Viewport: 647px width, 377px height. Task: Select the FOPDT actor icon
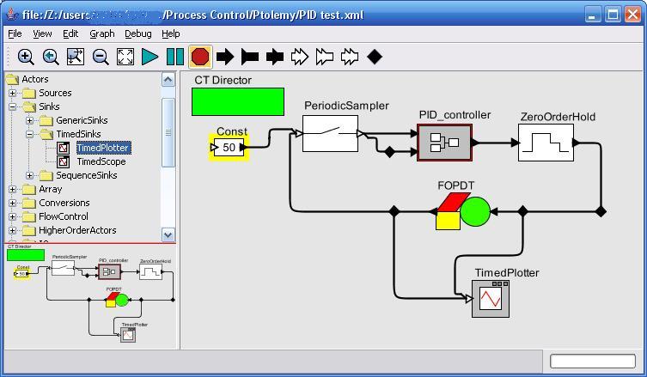(462, 211)
